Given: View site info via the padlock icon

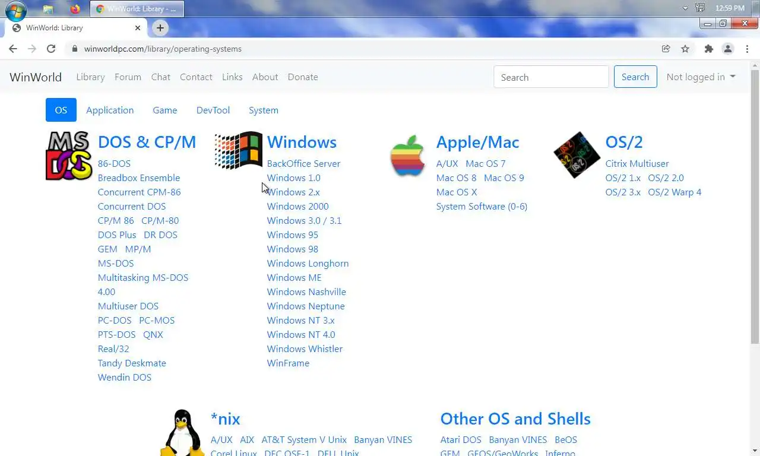Looking at the screenshot, I should point(75,49).
